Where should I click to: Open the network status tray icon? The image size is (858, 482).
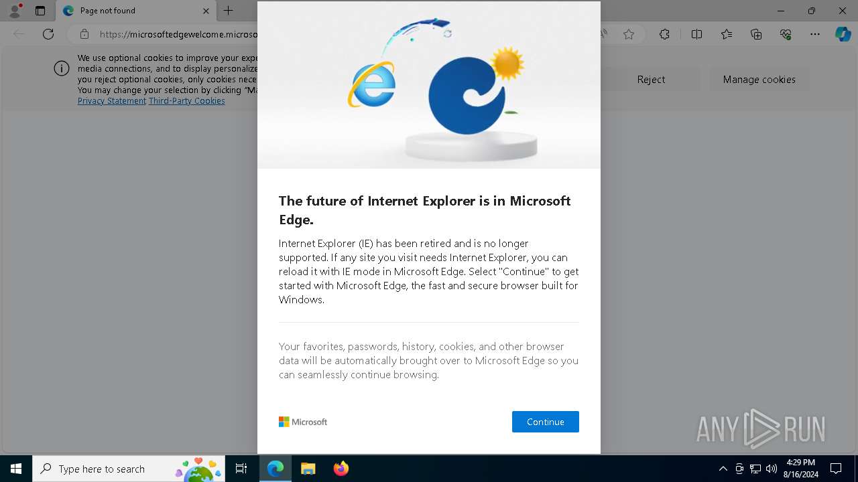click(x=755, y=469)
